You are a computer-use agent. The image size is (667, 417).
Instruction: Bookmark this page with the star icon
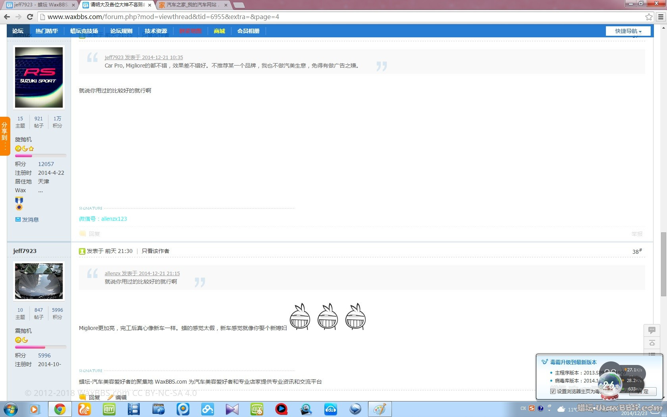tap(649, 17)
